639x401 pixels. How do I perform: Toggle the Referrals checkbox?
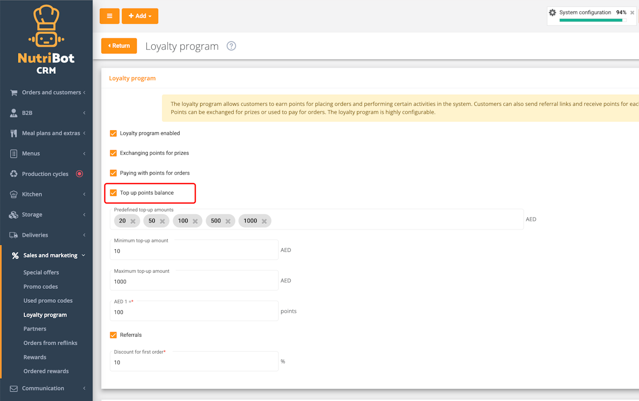pyautogui.click(x=113, y=335)
